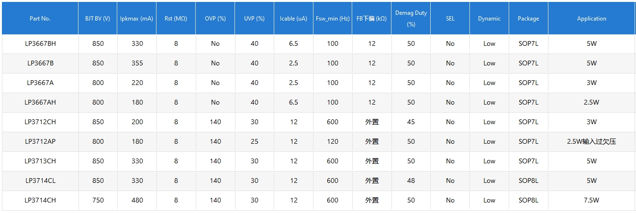The width and height of the screenshot is (636, 213).
Task: Click the Package column header
Action: [x=528, y=19]
